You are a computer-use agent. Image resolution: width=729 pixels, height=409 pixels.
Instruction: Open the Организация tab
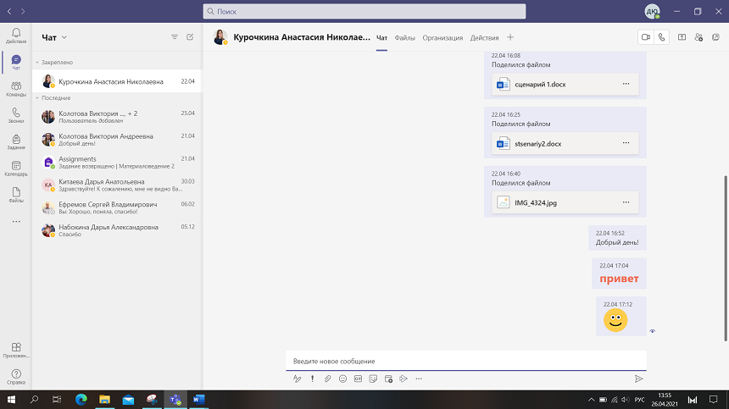(442, 37)
